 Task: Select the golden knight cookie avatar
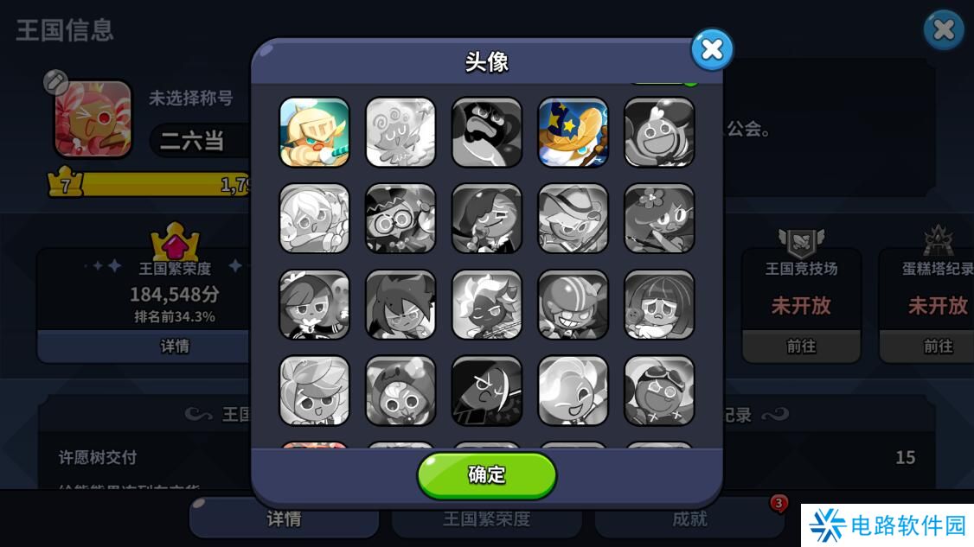coord(314,132)
